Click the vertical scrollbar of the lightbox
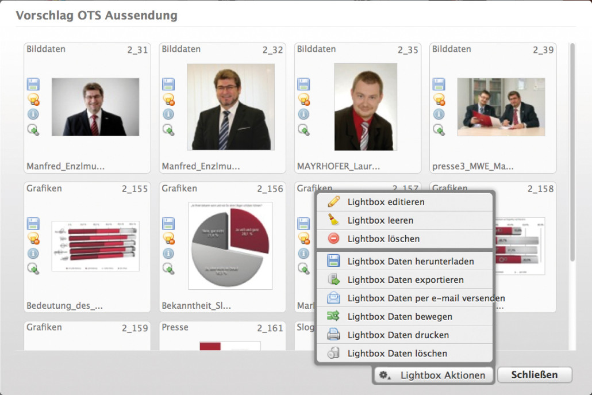592x395 pixels. click(572, 152)
